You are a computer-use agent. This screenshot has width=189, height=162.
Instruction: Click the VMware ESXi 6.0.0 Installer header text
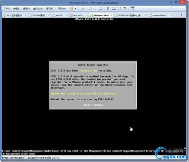94,19
